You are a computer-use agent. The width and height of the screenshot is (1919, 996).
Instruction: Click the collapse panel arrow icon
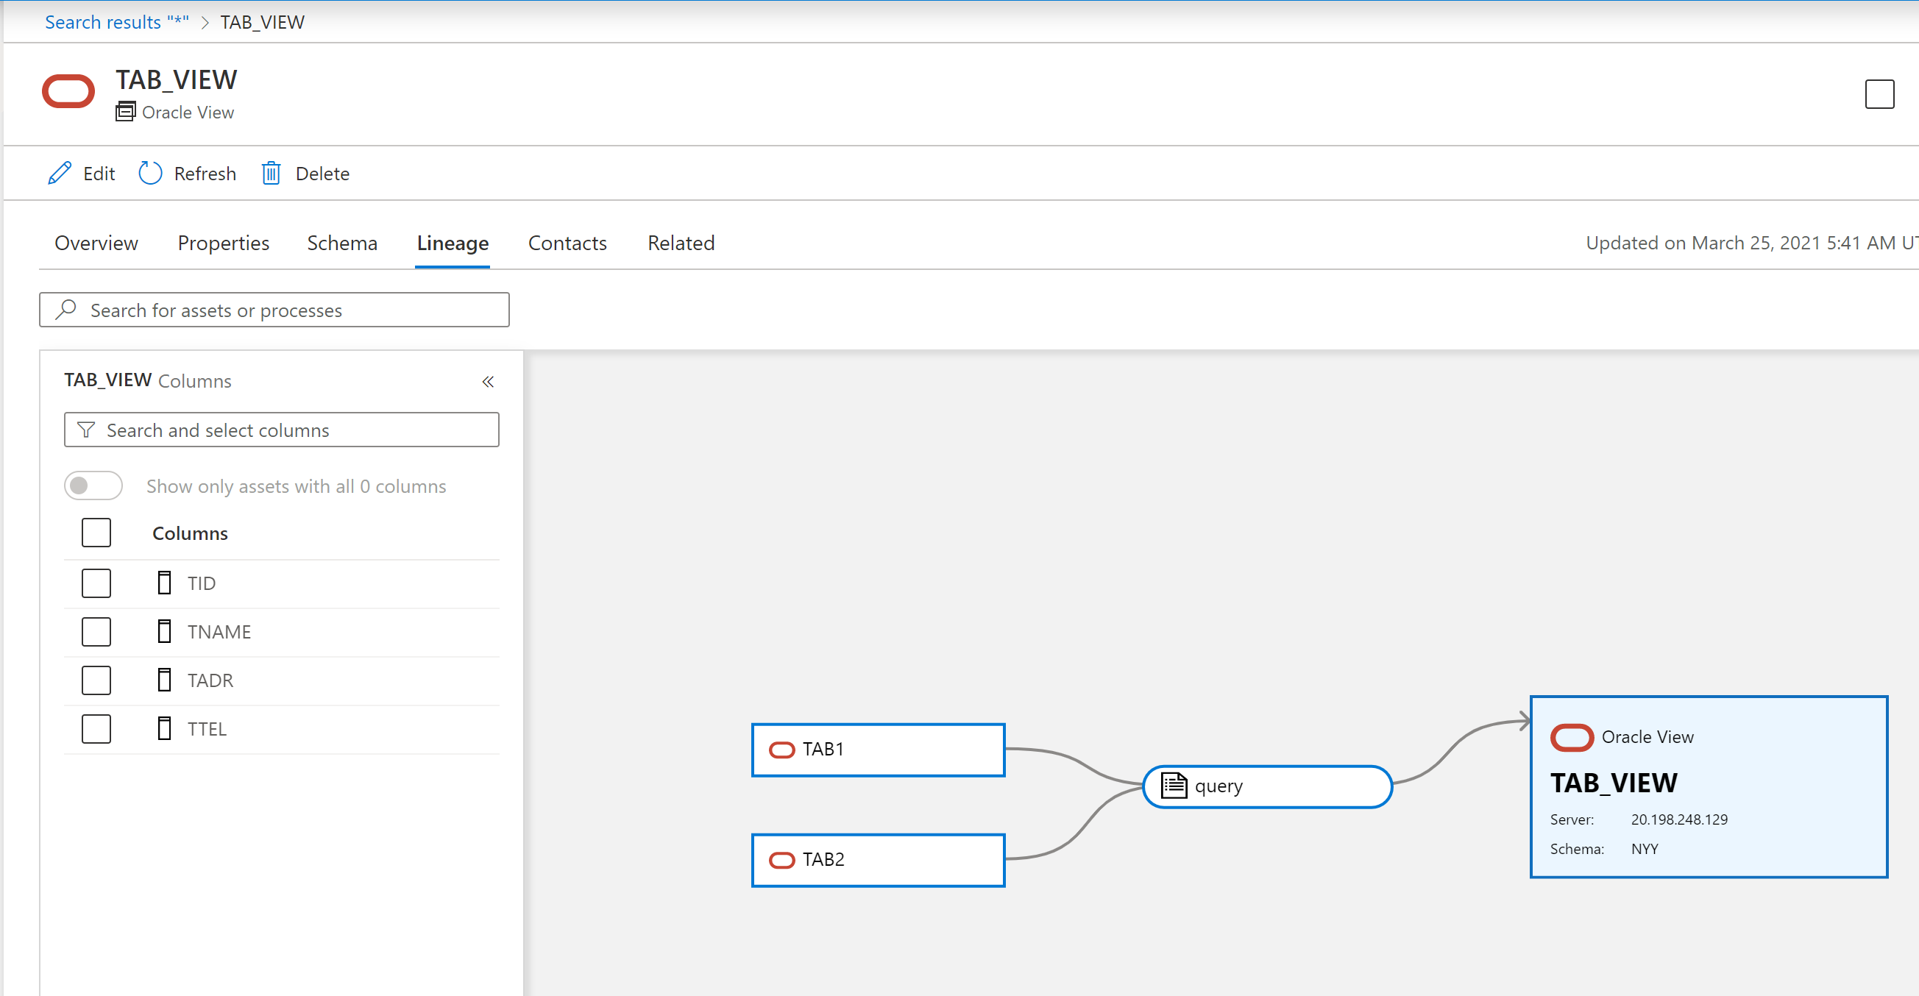pos(487,382)
